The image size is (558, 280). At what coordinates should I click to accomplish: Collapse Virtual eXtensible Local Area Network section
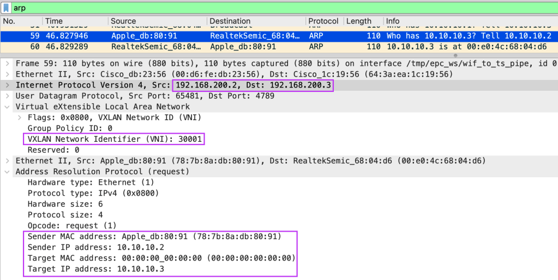tap(7, 107)
